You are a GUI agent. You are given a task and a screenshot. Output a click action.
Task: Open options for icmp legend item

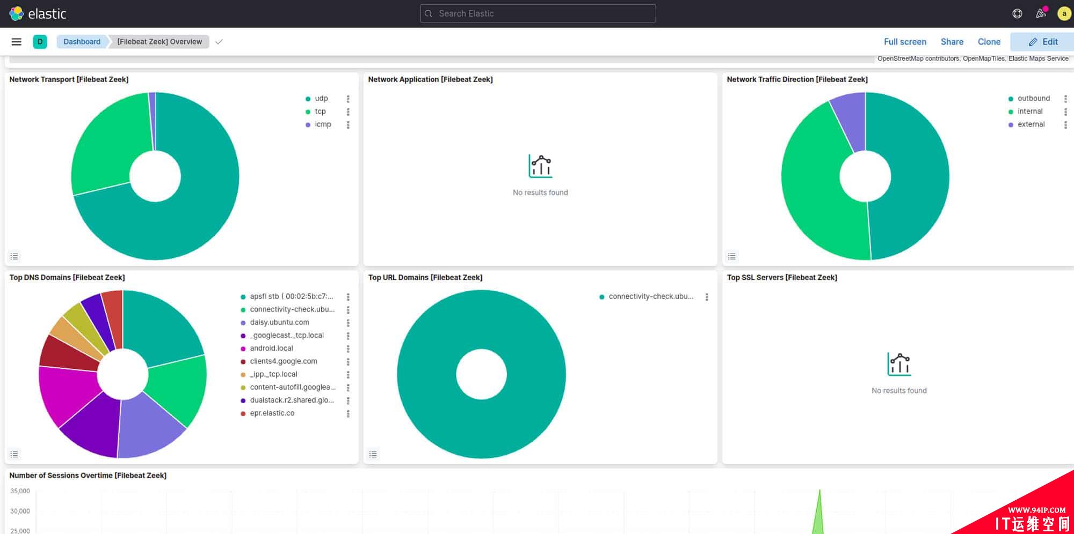point(348,124)
